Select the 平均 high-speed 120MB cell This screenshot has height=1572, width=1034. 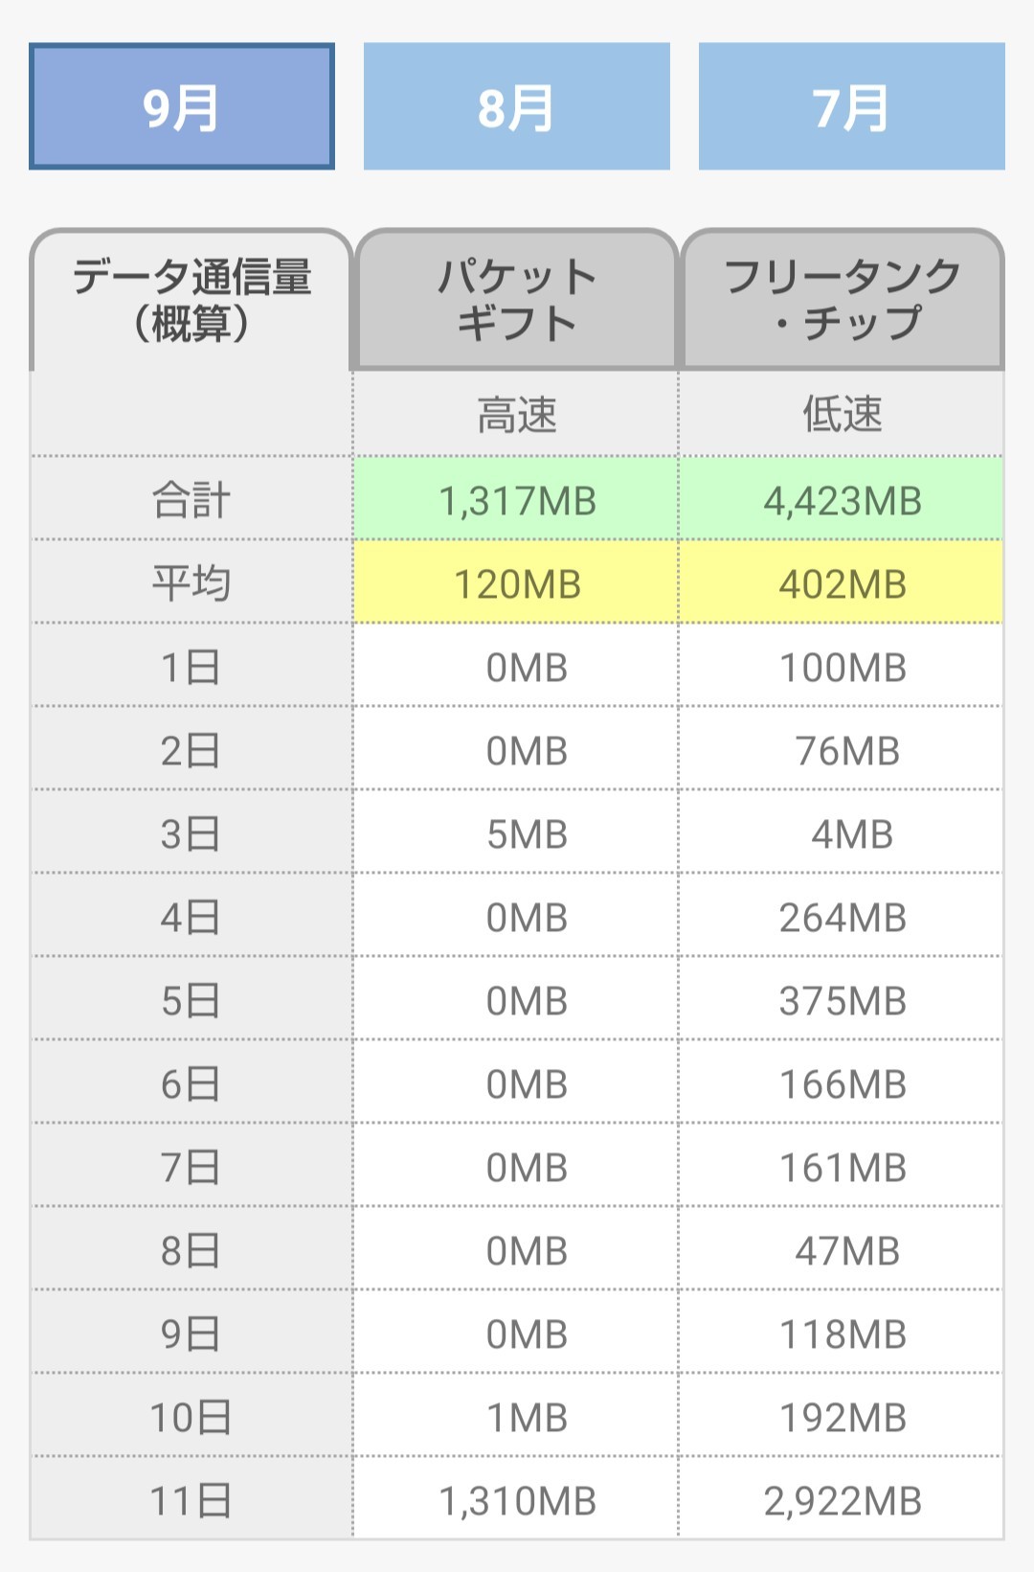(516, 583)
